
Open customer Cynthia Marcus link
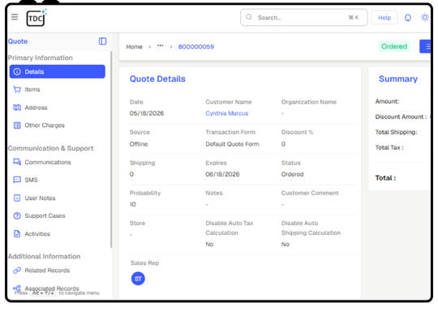[227, 113]
